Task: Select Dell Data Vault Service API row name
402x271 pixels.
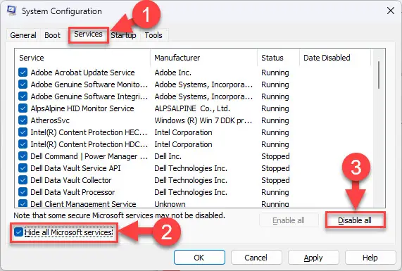Action: tap(75, 168)
